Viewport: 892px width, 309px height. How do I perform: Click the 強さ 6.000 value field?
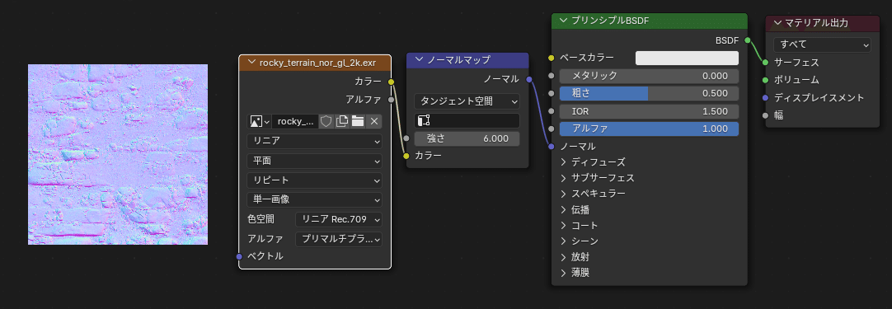tap(467, 138)
